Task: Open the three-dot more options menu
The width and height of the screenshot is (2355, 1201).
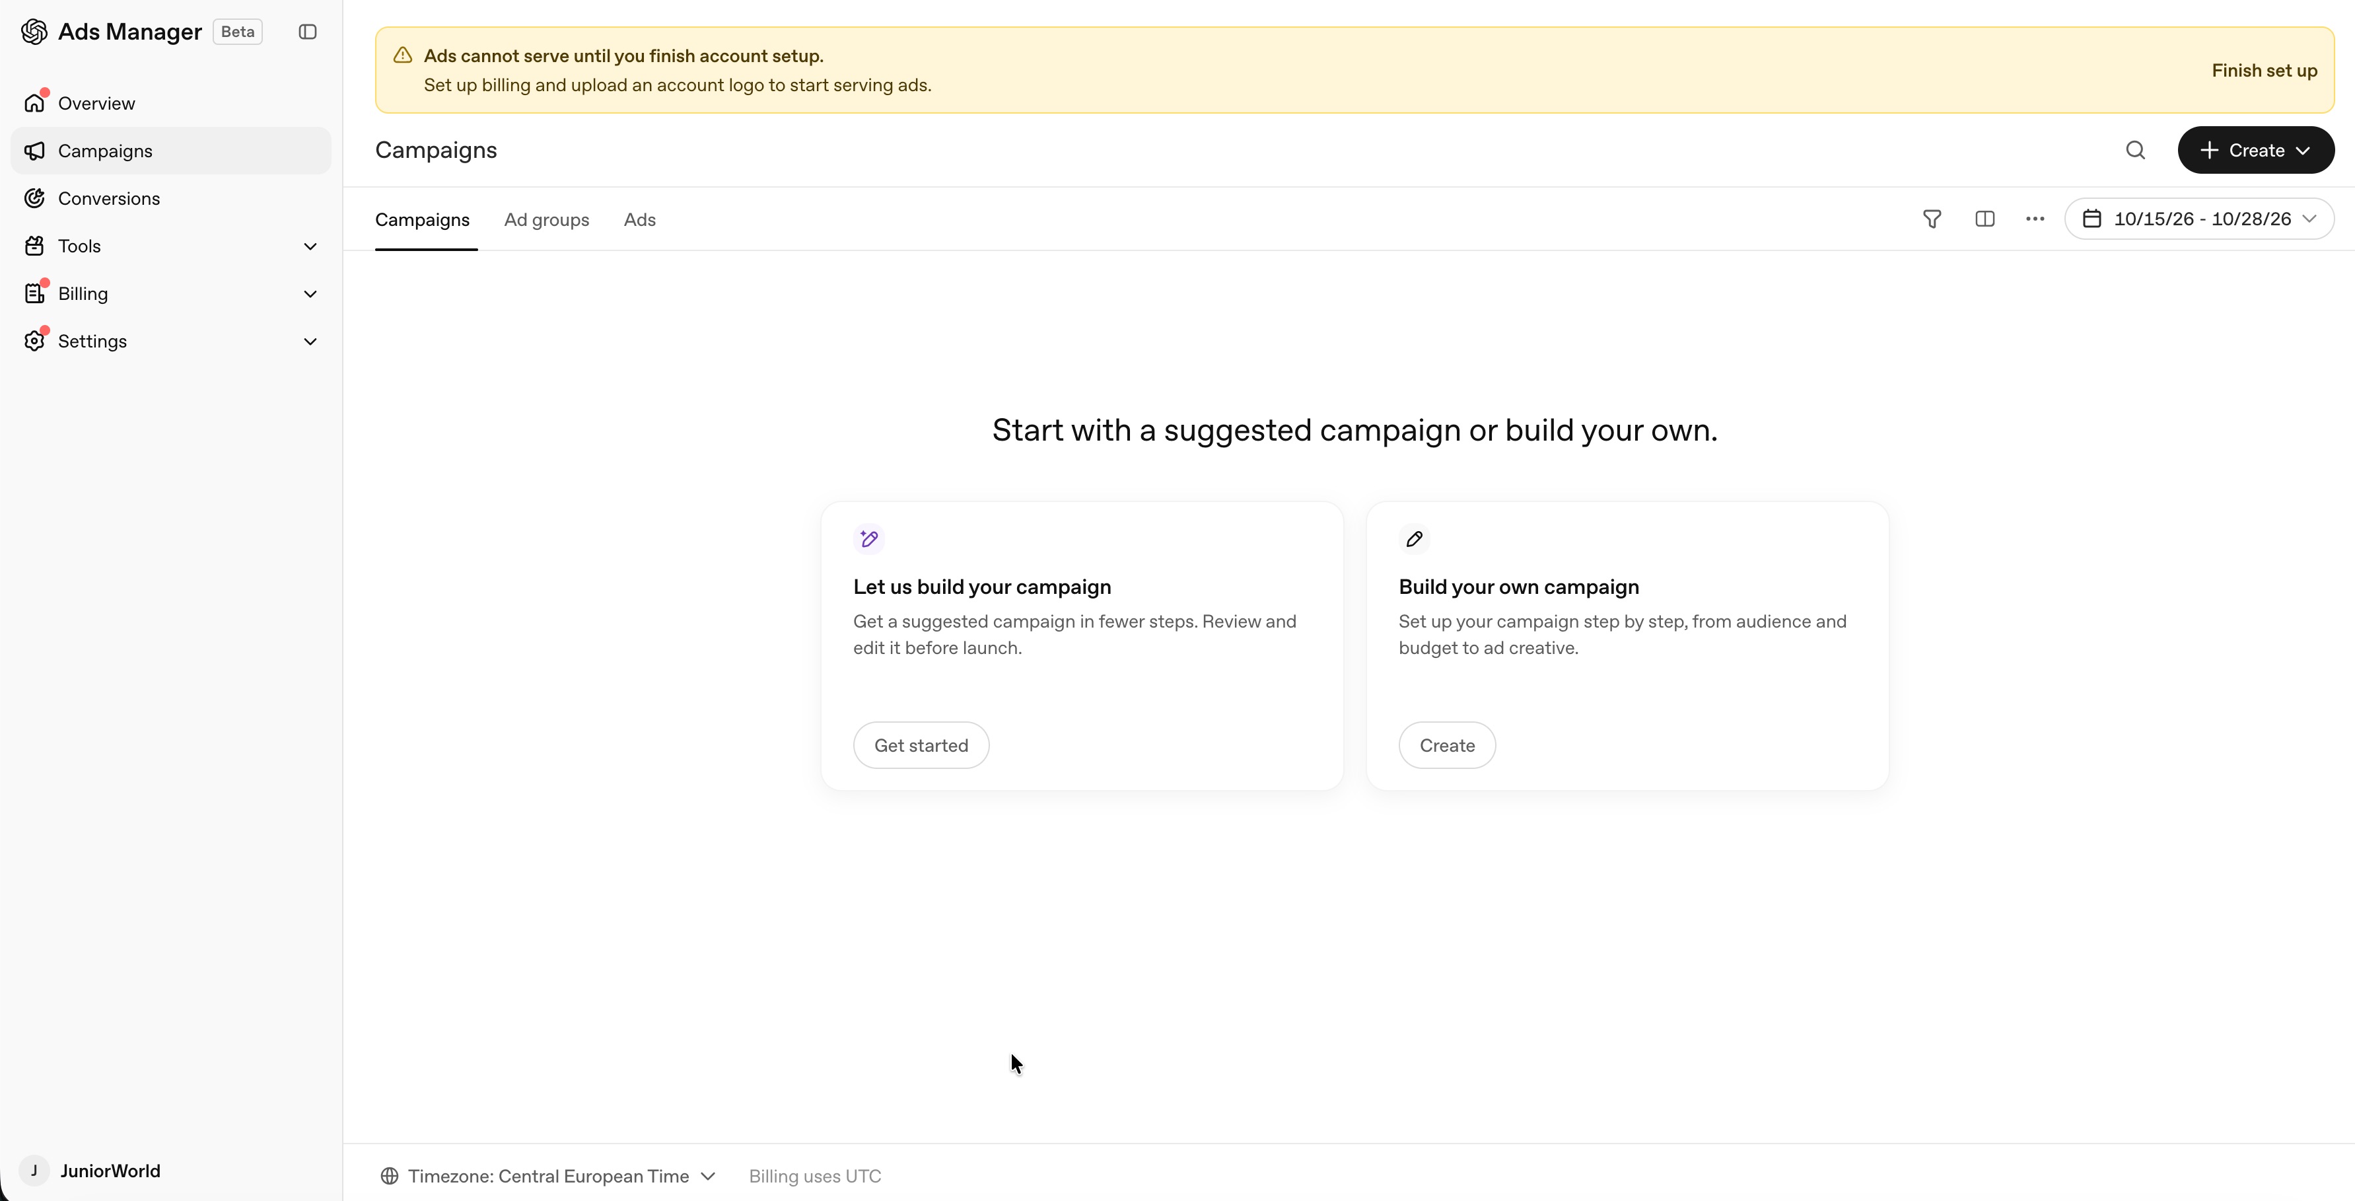Action: tap(2035, 219)
